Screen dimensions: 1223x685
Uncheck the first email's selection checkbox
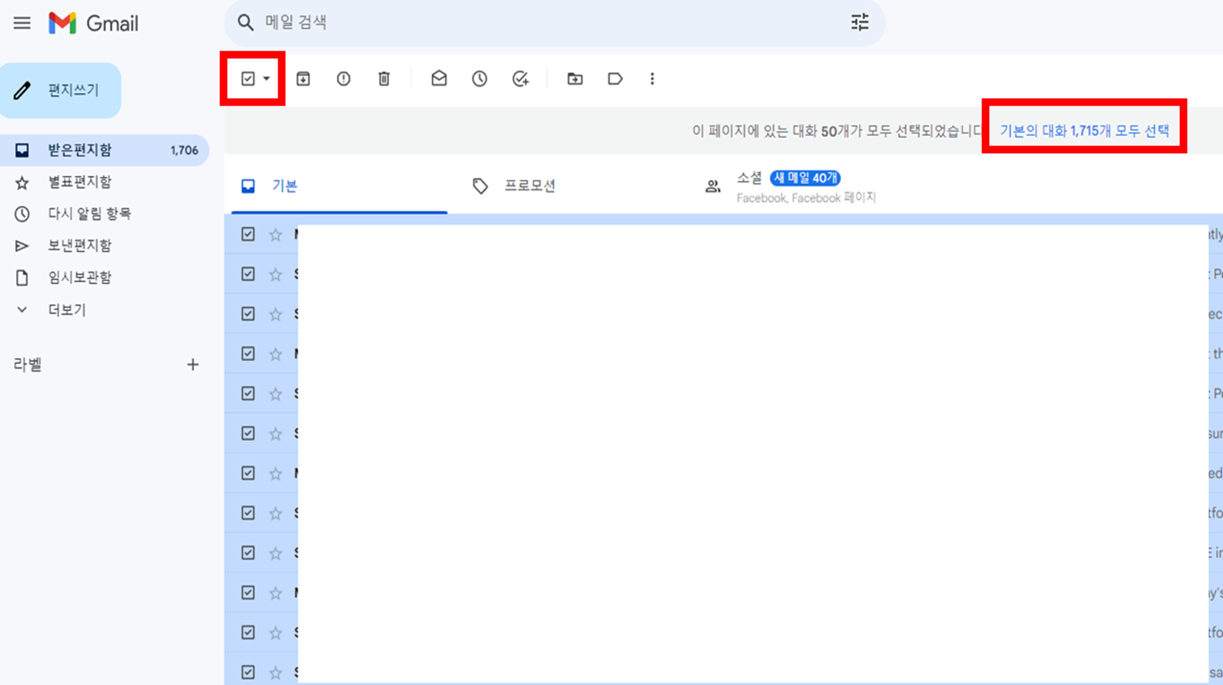(x=247, y=235)
